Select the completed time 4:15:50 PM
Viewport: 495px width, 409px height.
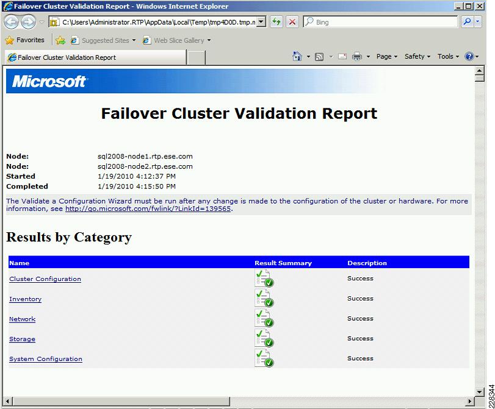156,187
